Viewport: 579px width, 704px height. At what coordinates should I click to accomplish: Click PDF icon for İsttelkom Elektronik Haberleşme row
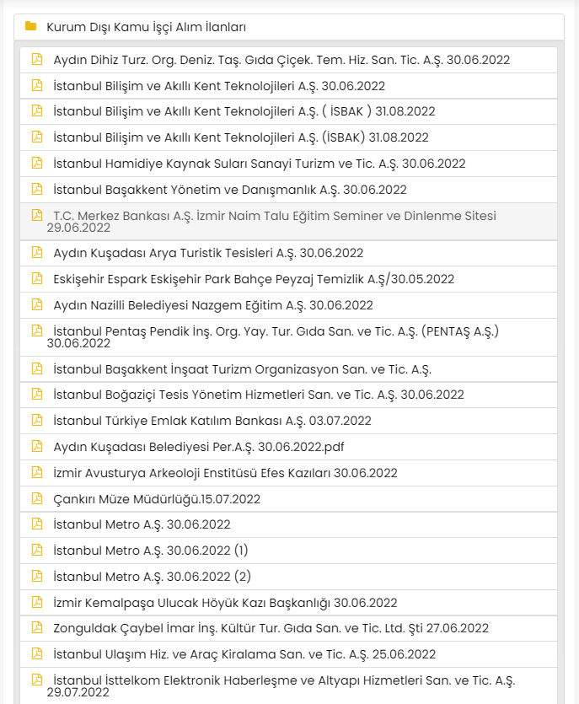[37, 679]
